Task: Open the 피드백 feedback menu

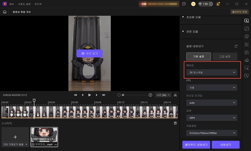Action: pos(38,4)
